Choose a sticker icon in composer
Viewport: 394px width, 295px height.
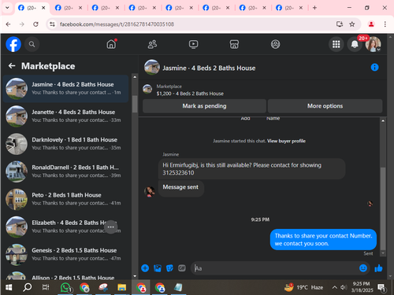[169, 268]
